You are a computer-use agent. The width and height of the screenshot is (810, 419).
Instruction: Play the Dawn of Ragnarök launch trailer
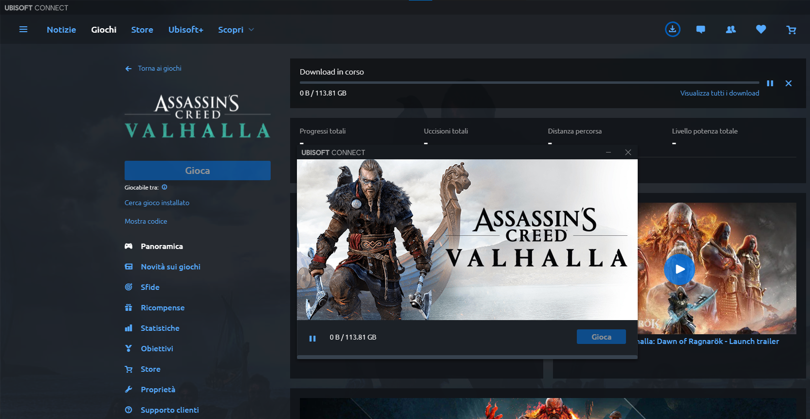tap(680, 269)
